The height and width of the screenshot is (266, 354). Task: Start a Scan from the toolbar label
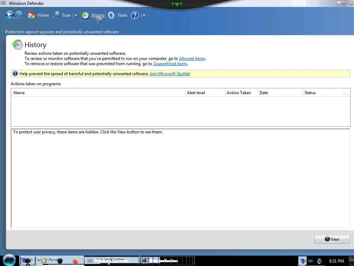pyautogui.click(x=66, y=15)
